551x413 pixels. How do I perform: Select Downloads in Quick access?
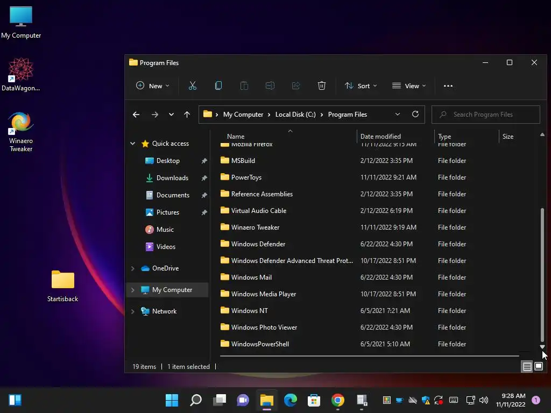click(172, 177)
